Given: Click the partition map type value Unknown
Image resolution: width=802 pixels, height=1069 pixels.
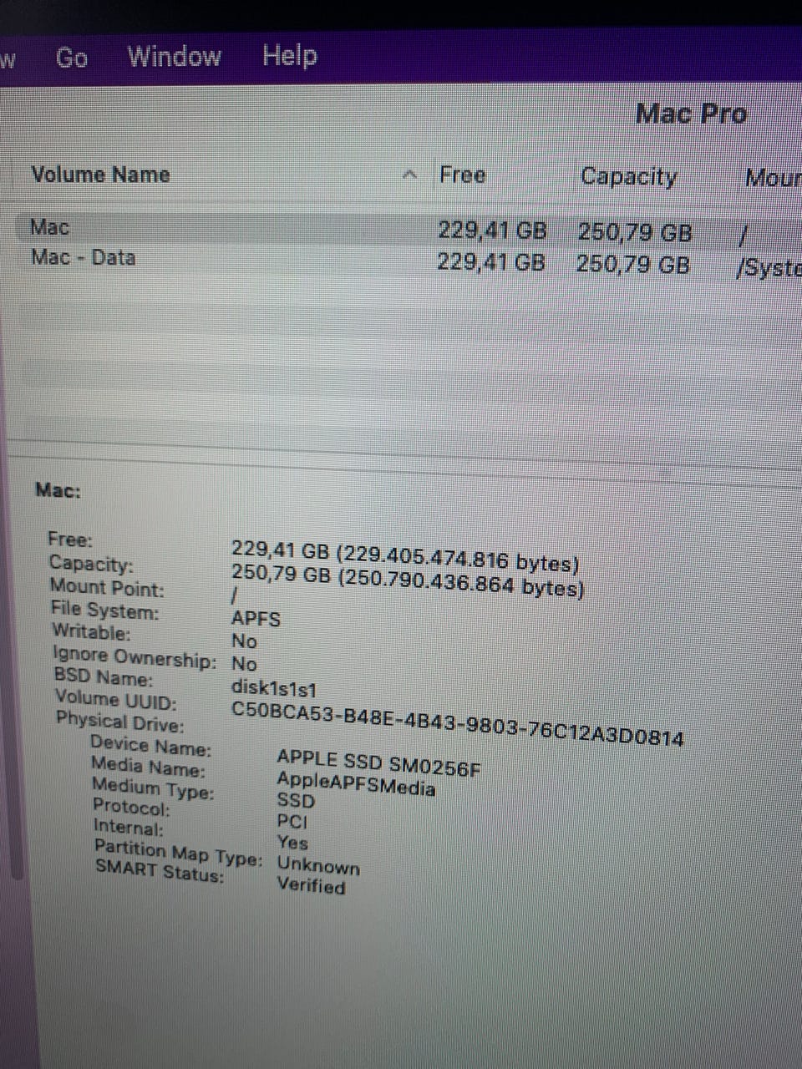Looking at the screenshot, I should [x=318, y=865].
